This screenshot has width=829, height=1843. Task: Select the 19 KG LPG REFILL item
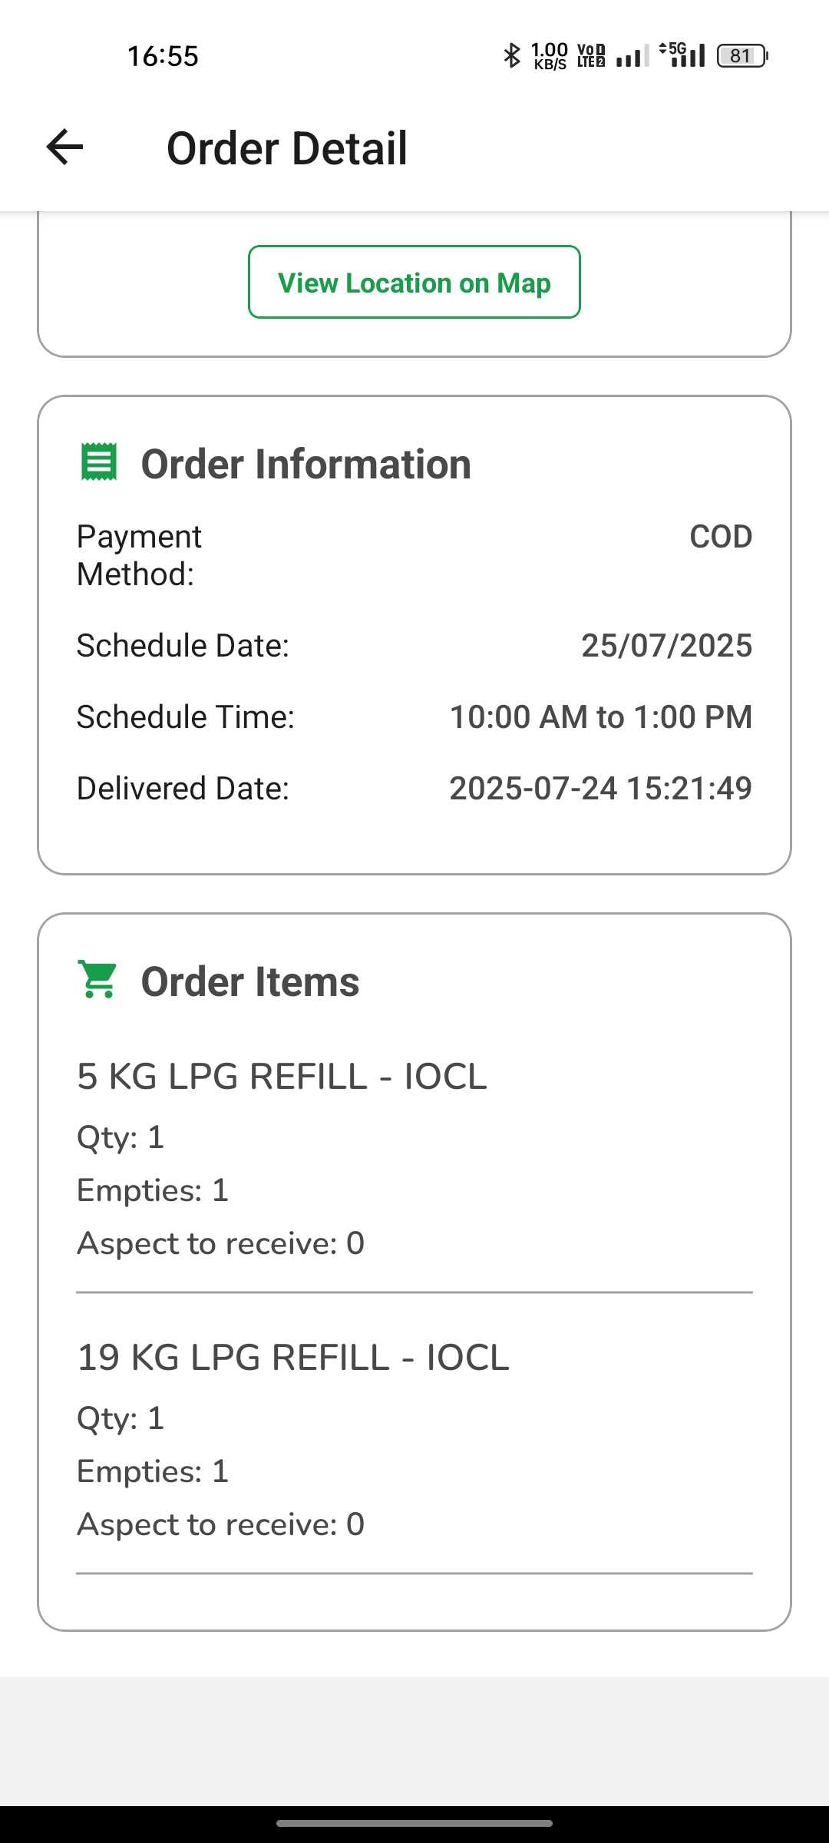[x=292, y=1358]
